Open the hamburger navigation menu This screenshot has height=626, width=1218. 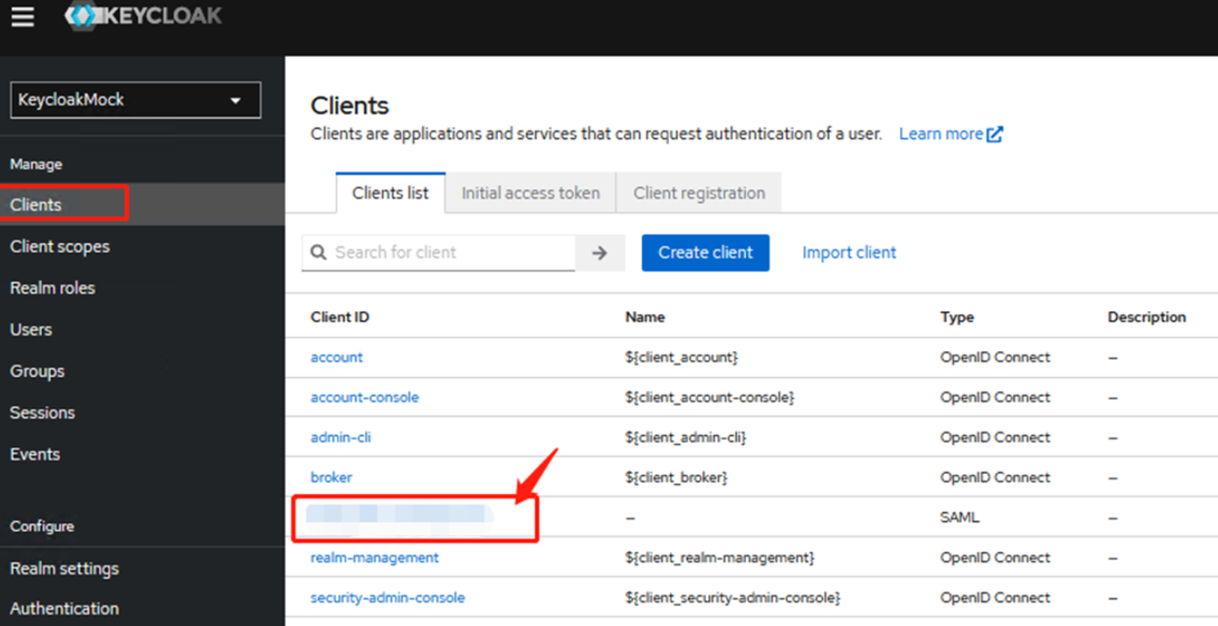click(x=22, y=16)
